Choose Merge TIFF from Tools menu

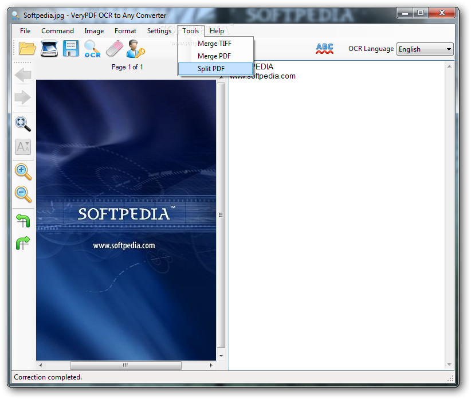(215, 44)
